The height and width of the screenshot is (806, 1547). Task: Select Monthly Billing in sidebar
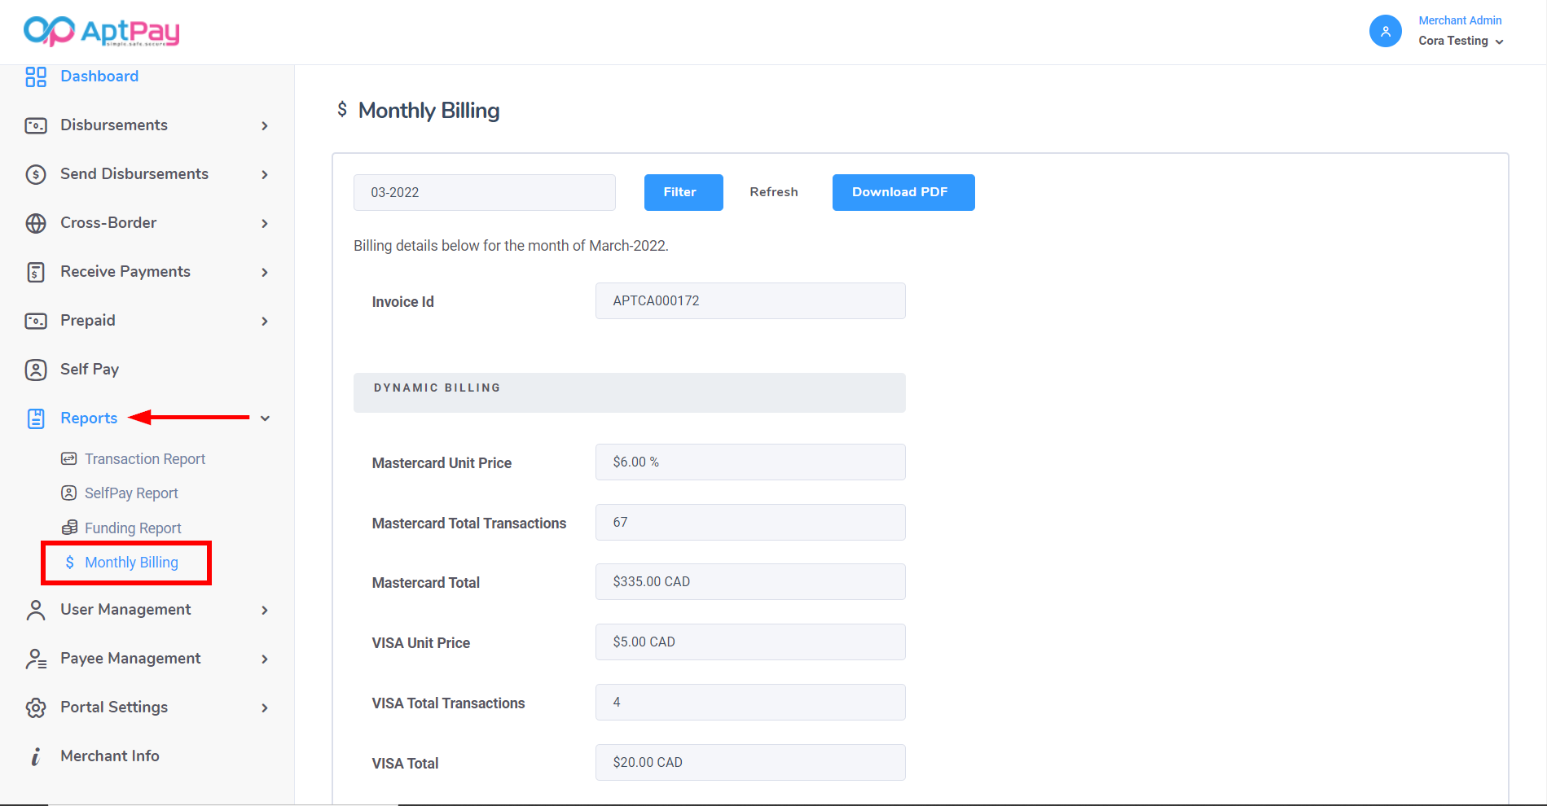point(131,563)
